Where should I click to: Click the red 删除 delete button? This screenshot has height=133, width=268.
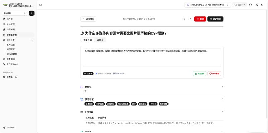coord(200,19)
